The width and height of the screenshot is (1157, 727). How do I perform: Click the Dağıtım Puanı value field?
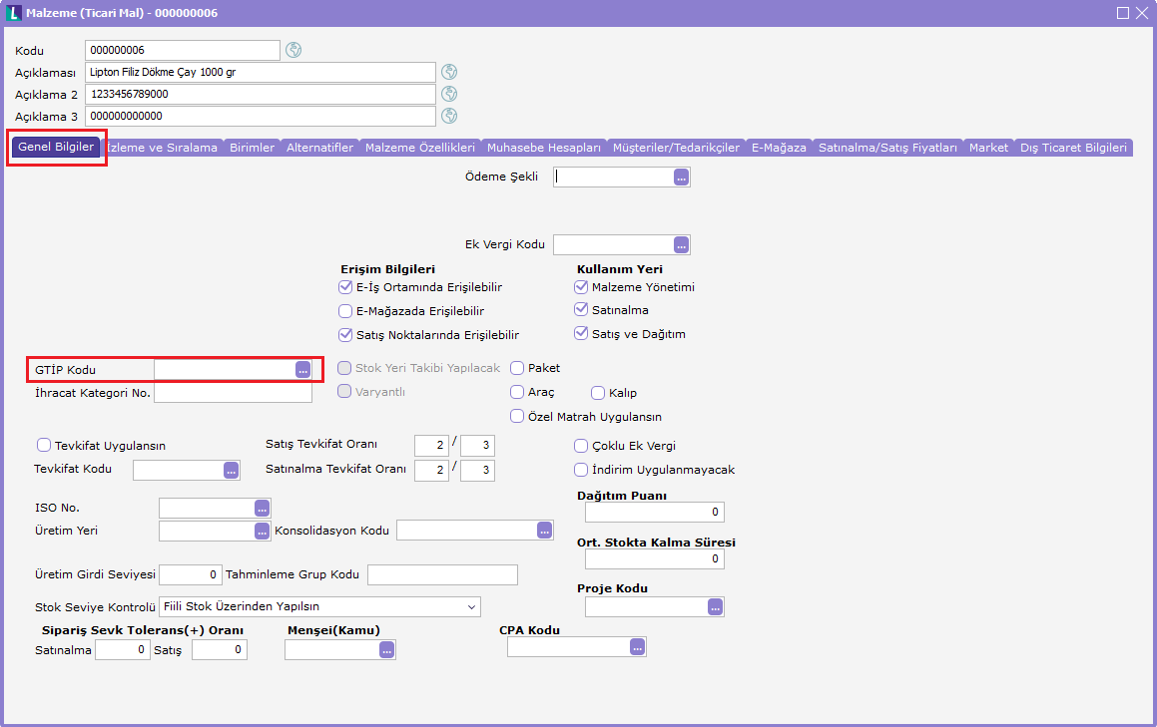(x=654, y=513)
